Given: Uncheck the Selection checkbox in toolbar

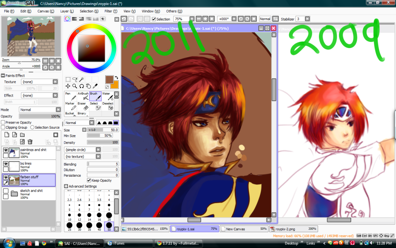Looking at the screenshot, I should click(154, 19).
